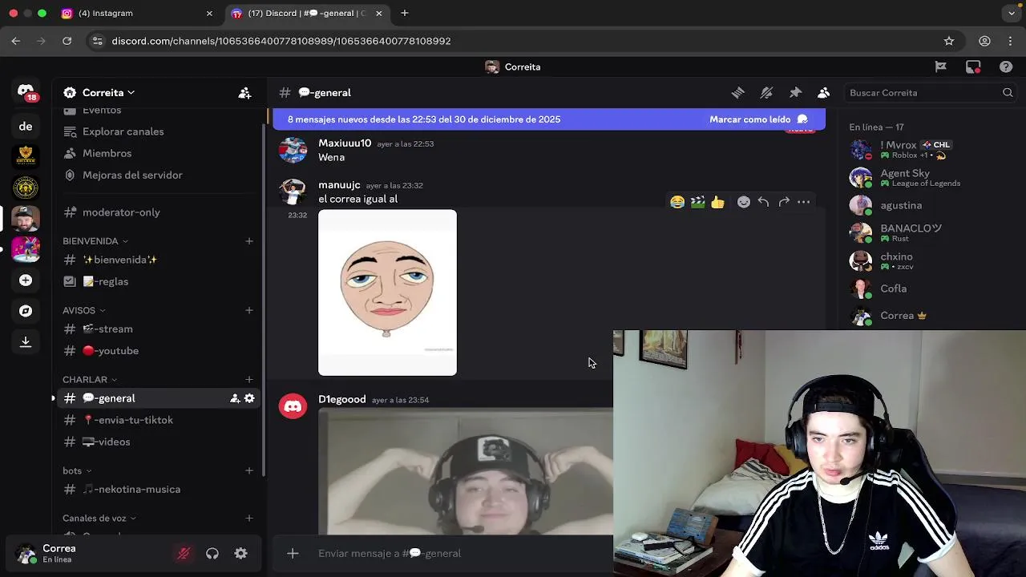Toggle headphones deafen in user panel
Screen dimensions: 1026x577
pyautogui.click(x=212, y=554)
